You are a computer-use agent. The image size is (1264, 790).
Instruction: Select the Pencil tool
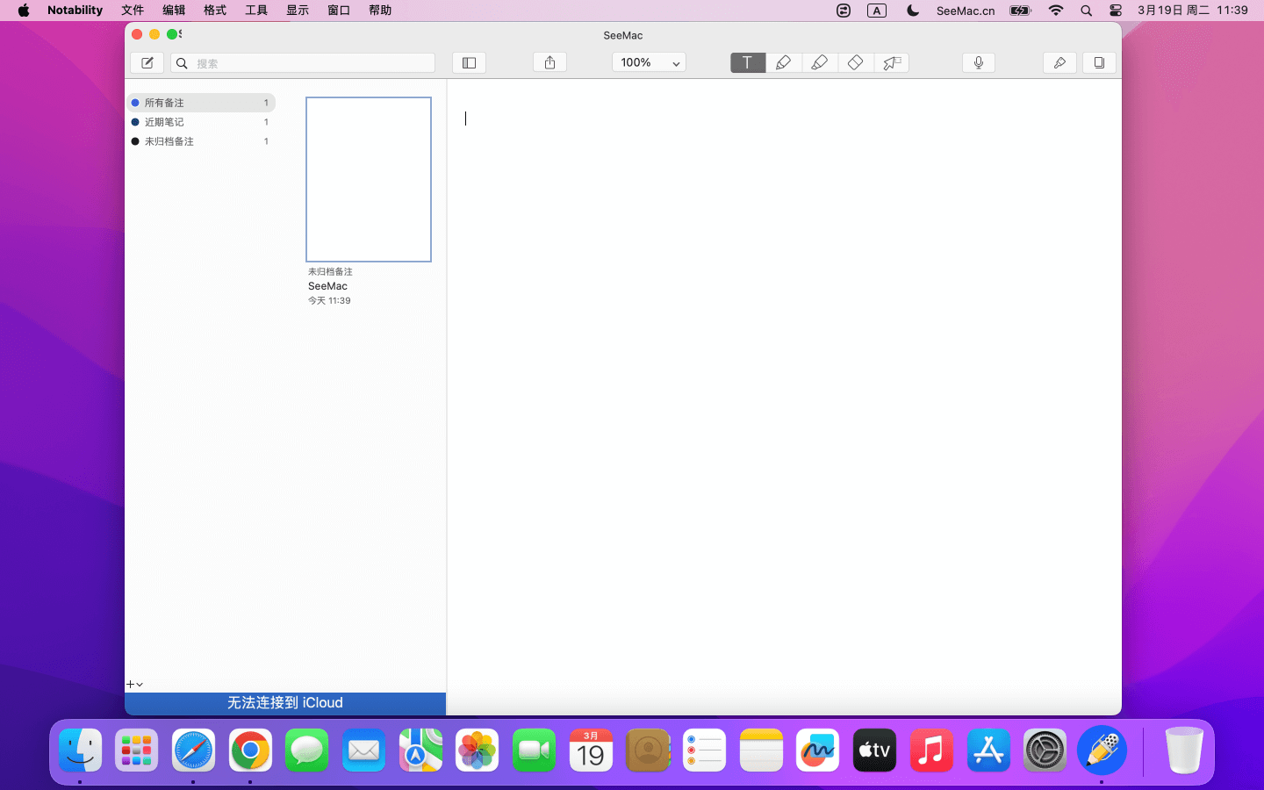coord(784,62)
